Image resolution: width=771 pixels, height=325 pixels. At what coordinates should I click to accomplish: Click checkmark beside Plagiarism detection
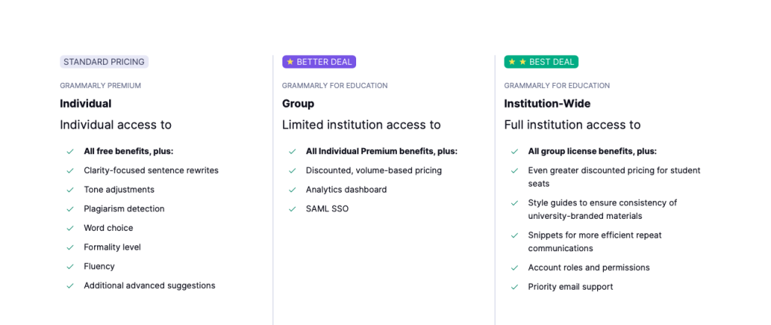point(70,209)
